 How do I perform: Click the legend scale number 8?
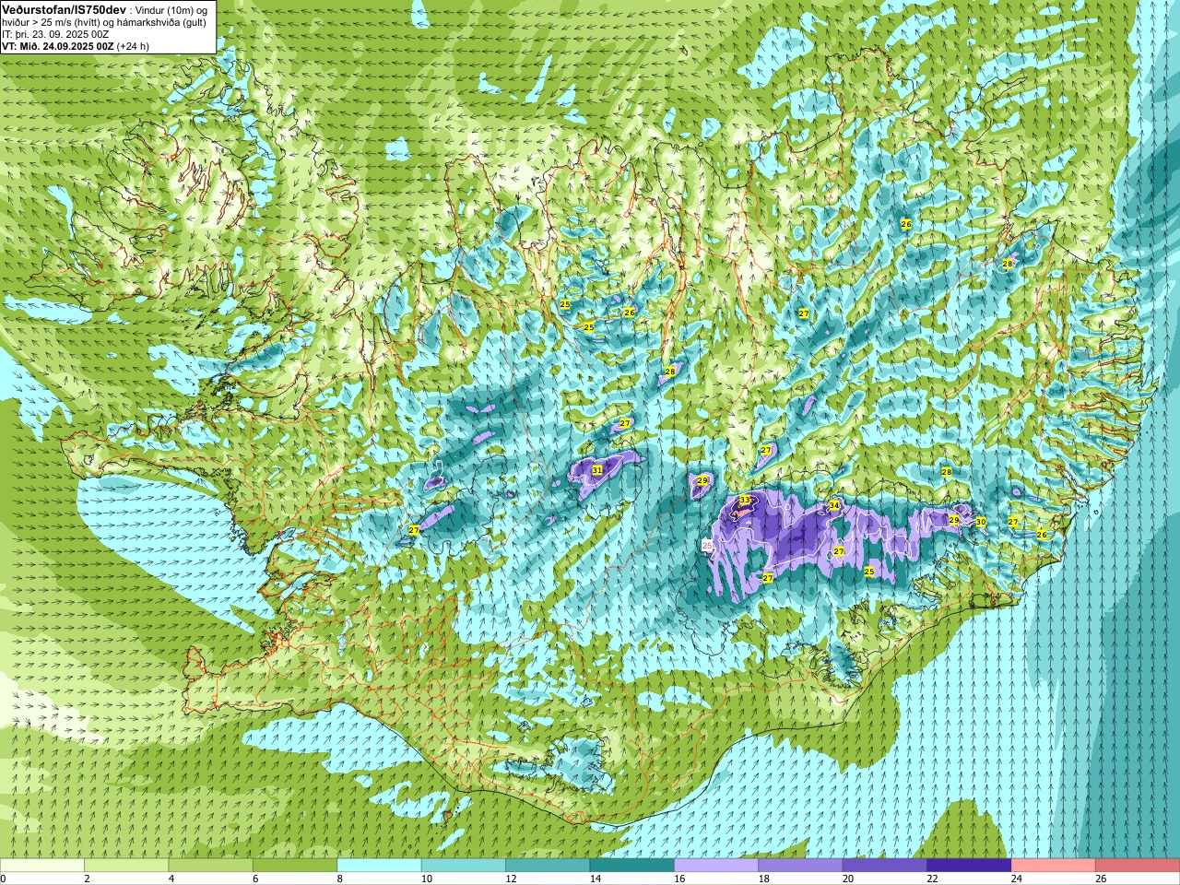[339, 879]
